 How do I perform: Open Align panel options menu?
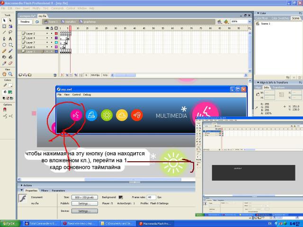coord(301,82)
